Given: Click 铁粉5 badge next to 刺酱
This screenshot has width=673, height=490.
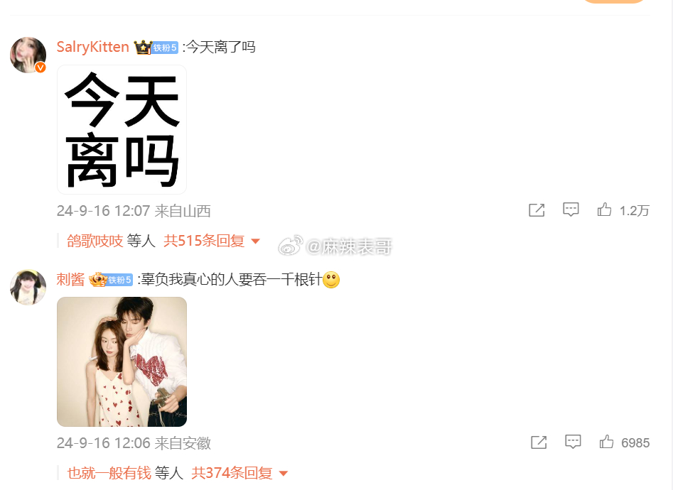Looking at the screenshot, I should 120,281.
